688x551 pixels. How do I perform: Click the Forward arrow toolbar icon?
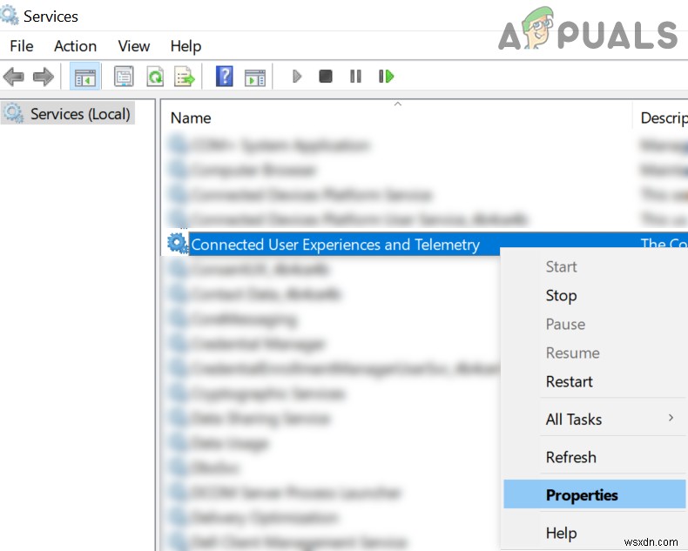pyautogui.click(x=43, y=77)
